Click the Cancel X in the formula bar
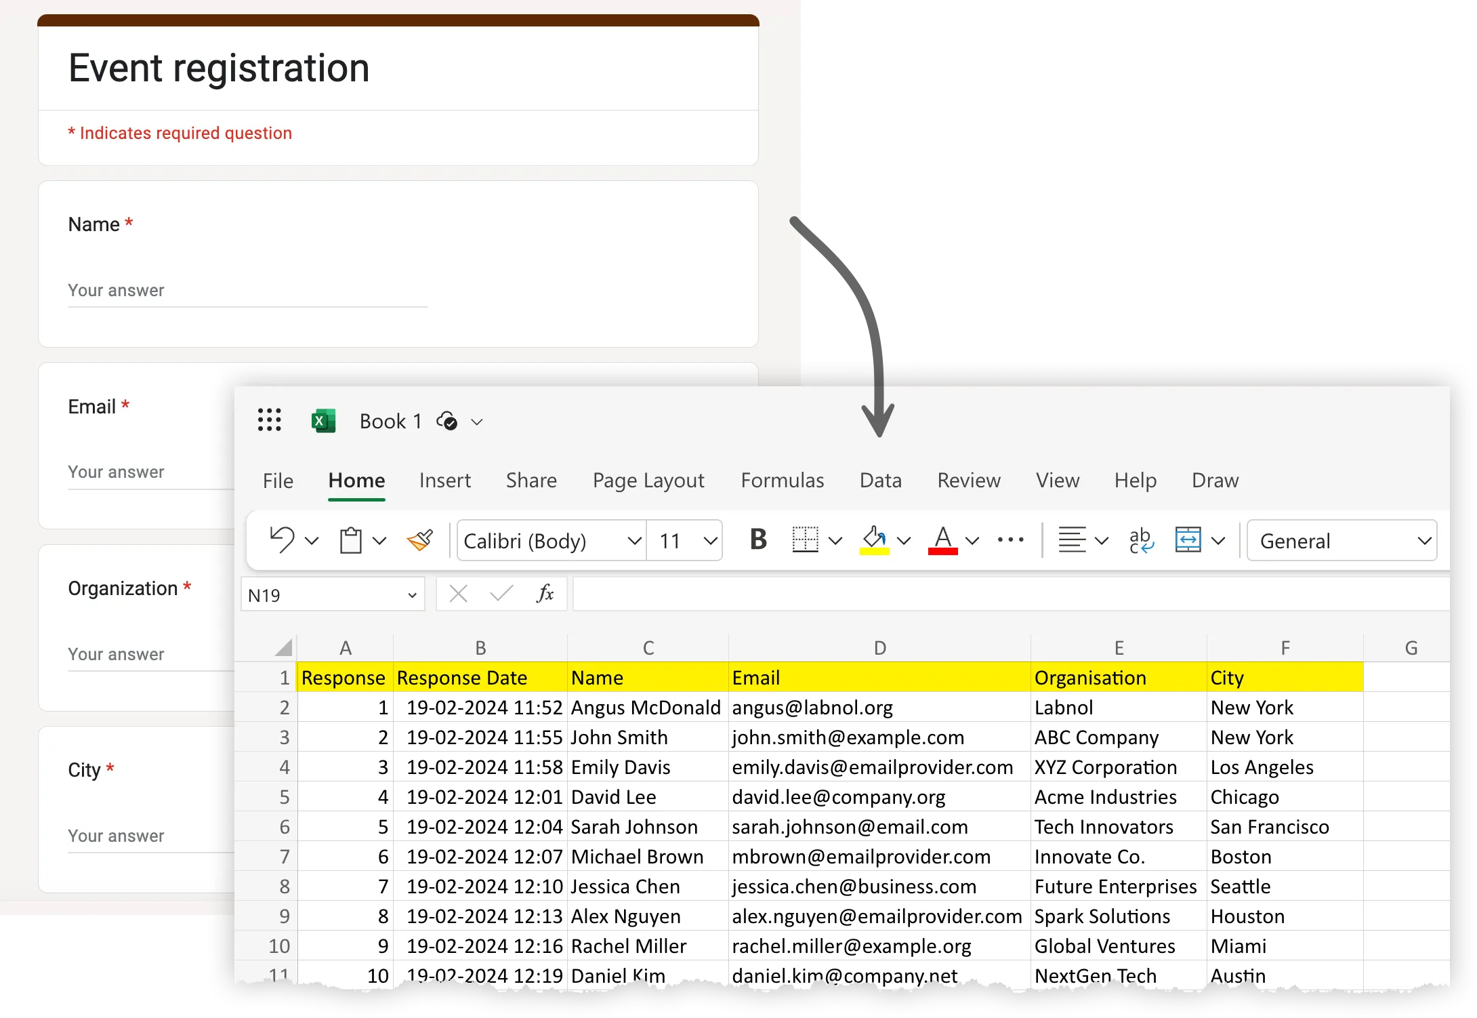The image size is (1477, 1018). (x=458, y=594)
